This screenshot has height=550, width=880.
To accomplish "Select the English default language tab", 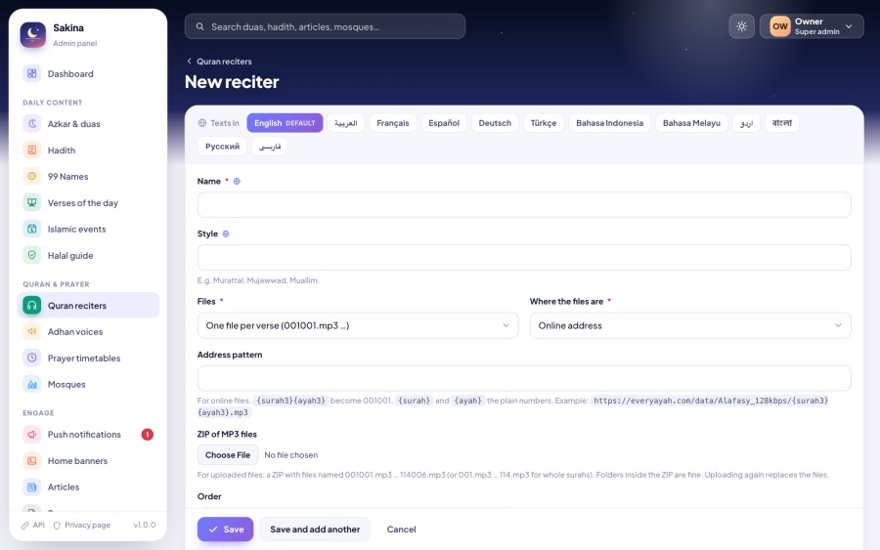I will click(285, 123).
